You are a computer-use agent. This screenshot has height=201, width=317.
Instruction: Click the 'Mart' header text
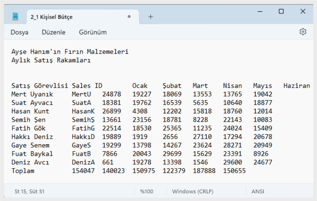pos(200,86)
